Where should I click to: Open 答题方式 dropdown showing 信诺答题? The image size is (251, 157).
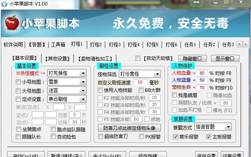pyautogui.click(x=213, y=127)
